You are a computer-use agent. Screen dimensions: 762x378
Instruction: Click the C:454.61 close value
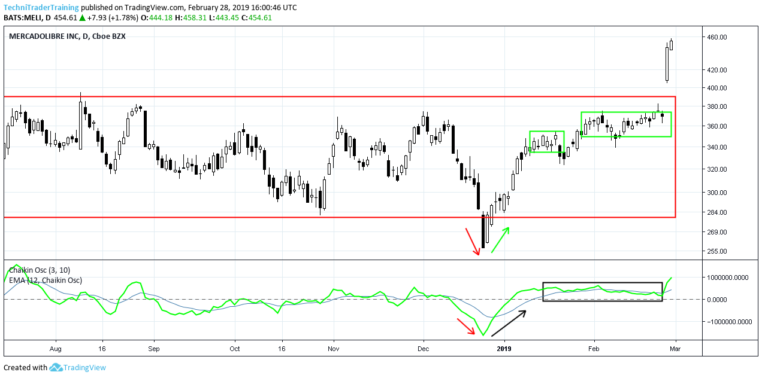click(256, 18)
